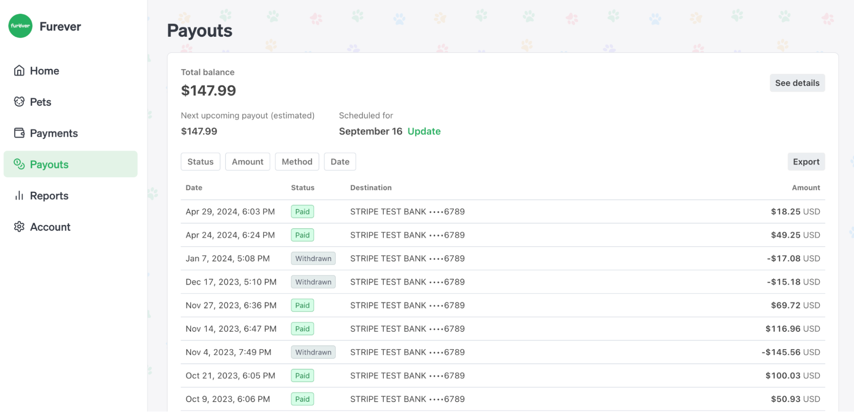Click the -$145.56 USD amount
This screenshot has height=412, width=854.
pyautogui.click(x=791, y=352)
